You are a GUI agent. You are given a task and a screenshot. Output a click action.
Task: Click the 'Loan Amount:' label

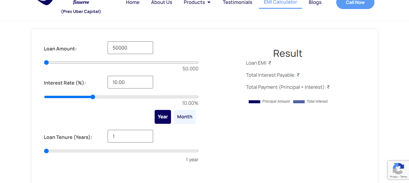(60, 49)
